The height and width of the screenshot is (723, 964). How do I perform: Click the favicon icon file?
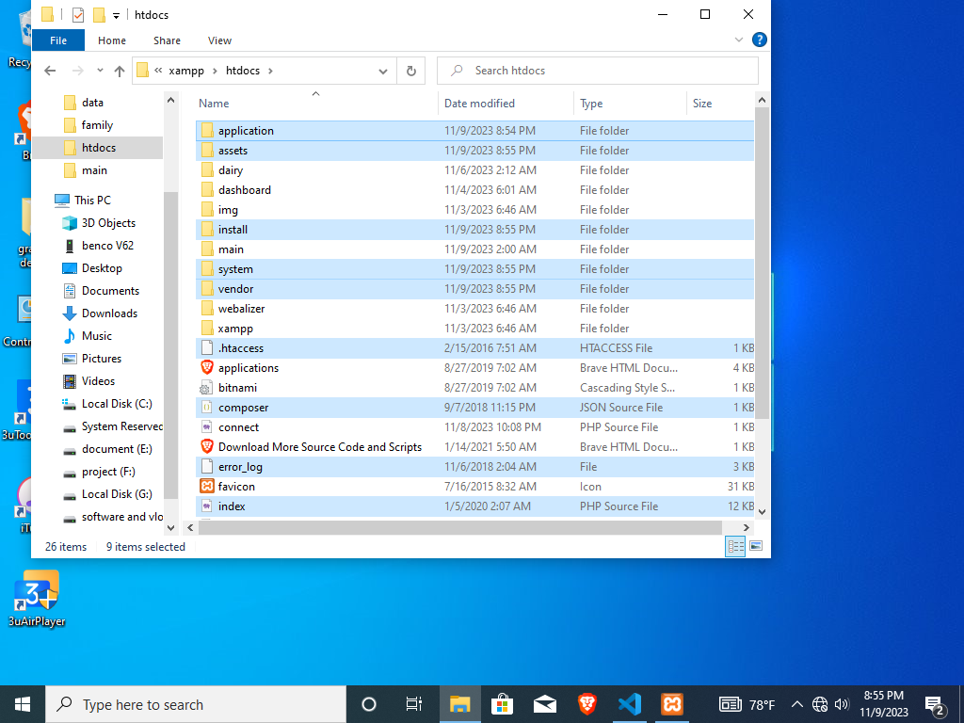coord(236,487)
